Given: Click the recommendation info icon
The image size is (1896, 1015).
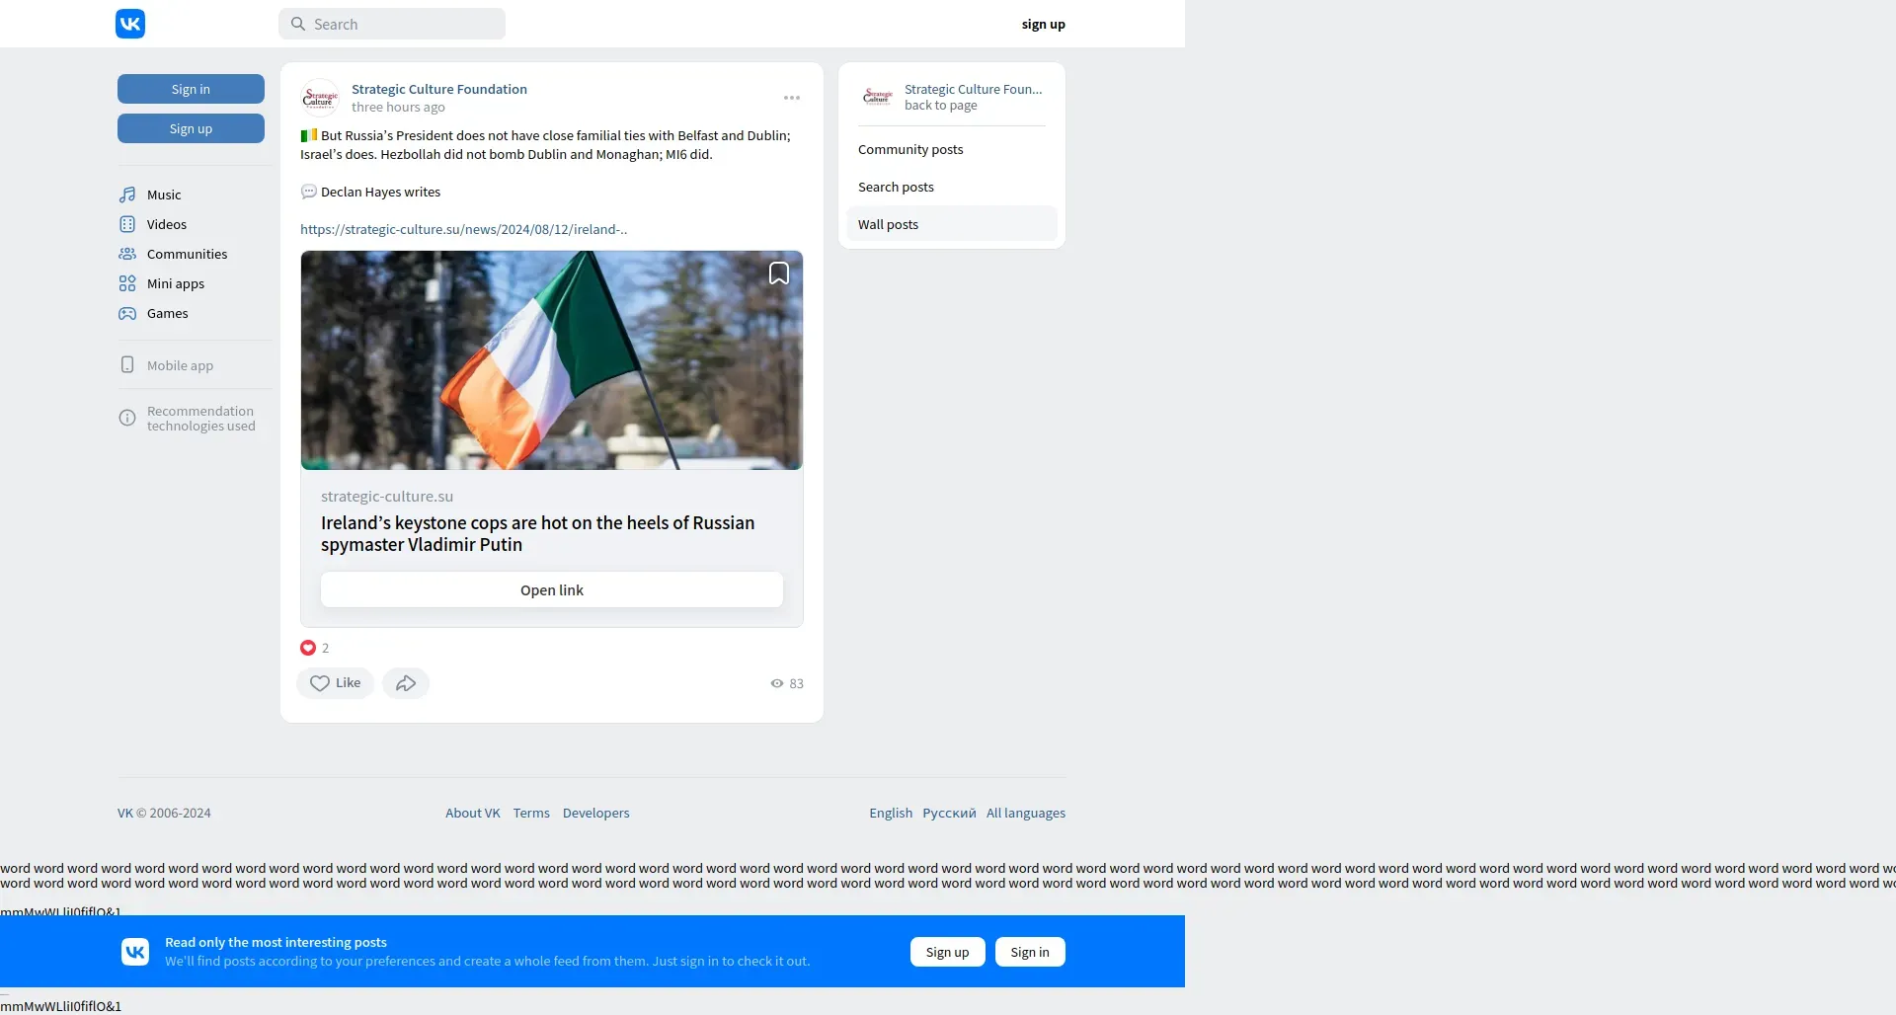Looking at the screenshot, I should [x=127, y=418].
